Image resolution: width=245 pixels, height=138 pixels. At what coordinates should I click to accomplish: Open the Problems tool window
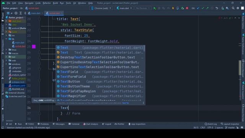point(43,124)
